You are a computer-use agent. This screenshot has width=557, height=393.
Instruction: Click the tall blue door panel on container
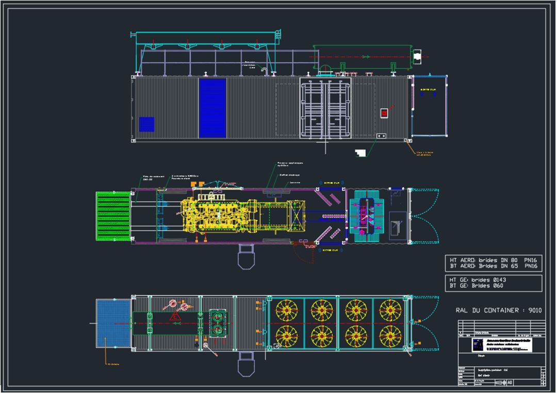point(212,108)
